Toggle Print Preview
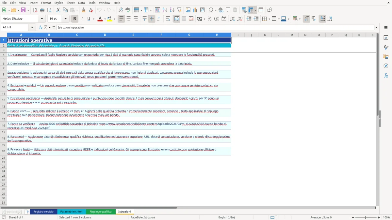The width and height of the screenshot is (392, 220). click(x=49, y=10)
